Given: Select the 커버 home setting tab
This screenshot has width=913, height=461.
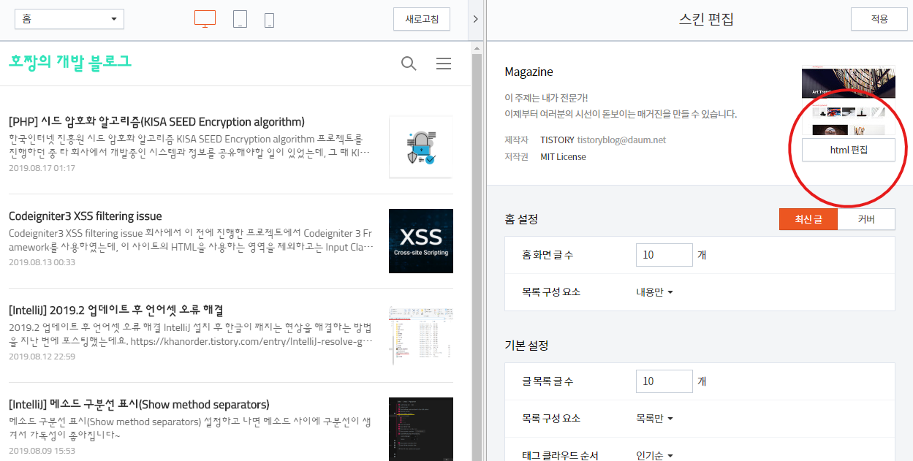Looking at the screenshot, I should coord(866,219).
